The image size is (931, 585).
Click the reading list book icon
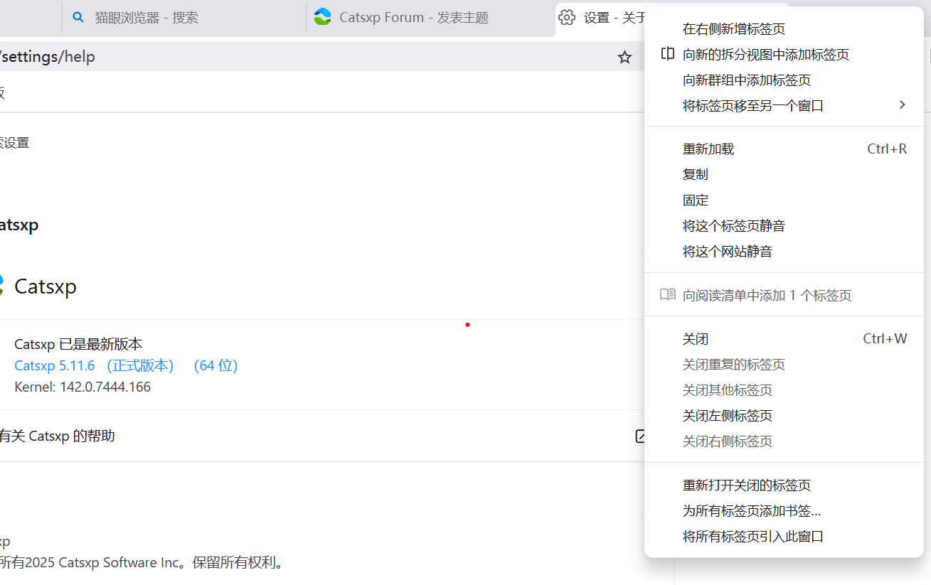click(x=667, y=295)
